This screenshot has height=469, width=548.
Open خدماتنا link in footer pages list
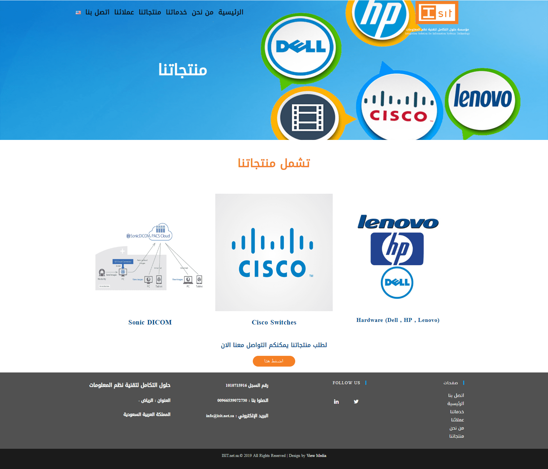pos(457,412)
